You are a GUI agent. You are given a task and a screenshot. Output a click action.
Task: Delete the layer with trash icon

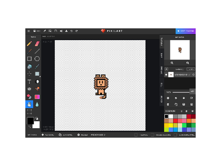pyautogui.click(x=168, y=105)
